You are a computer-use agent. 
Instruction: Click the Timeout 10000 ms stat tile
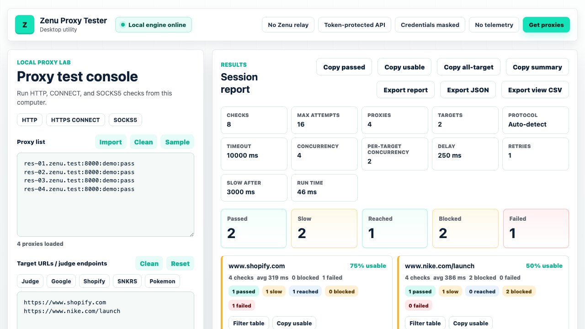[x=254, y=154]
